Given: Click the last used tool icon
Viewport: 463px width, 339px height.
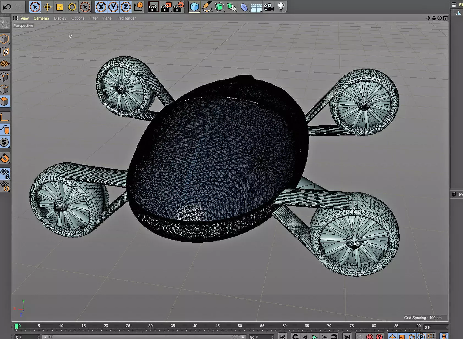Looking at the screenshot, I should (x=85, y=7).
